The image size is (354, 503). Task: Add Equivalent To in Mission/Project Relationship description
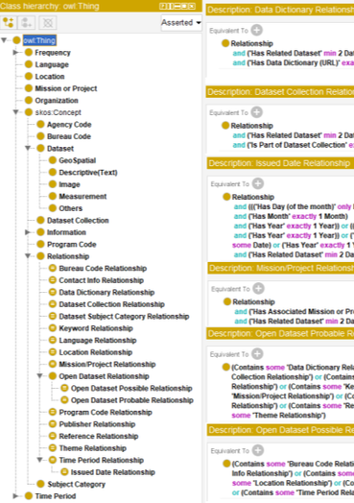258,288
